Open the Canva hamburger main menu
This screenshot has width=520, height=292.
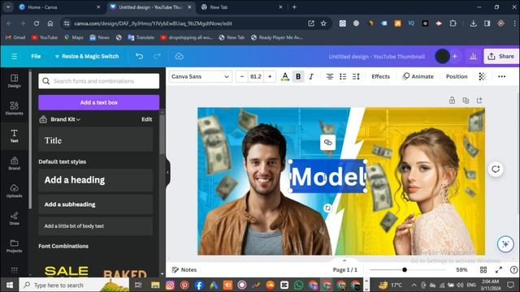(15, 56)
